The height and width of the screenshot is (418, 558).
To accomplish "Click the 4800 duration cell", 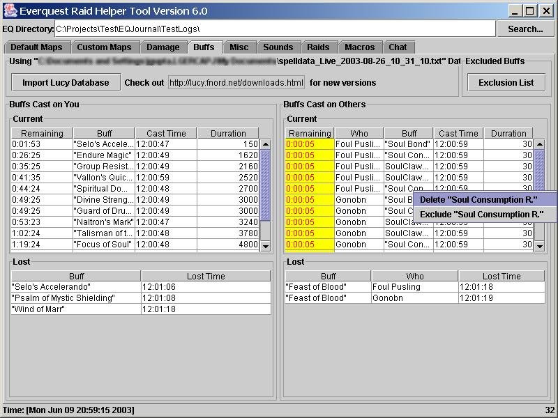I will click(x=228, y=245).
